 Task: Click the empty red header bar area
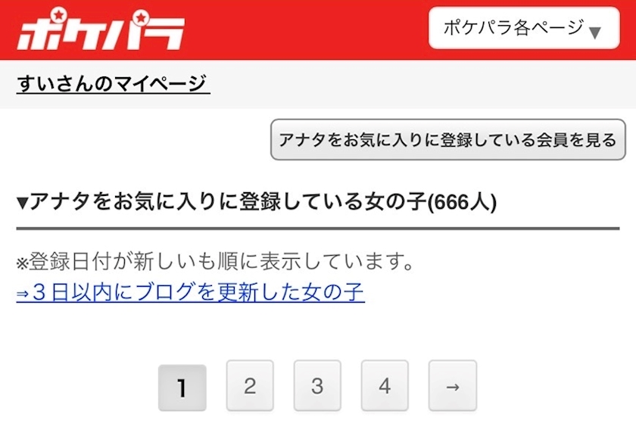click(306, 30)
